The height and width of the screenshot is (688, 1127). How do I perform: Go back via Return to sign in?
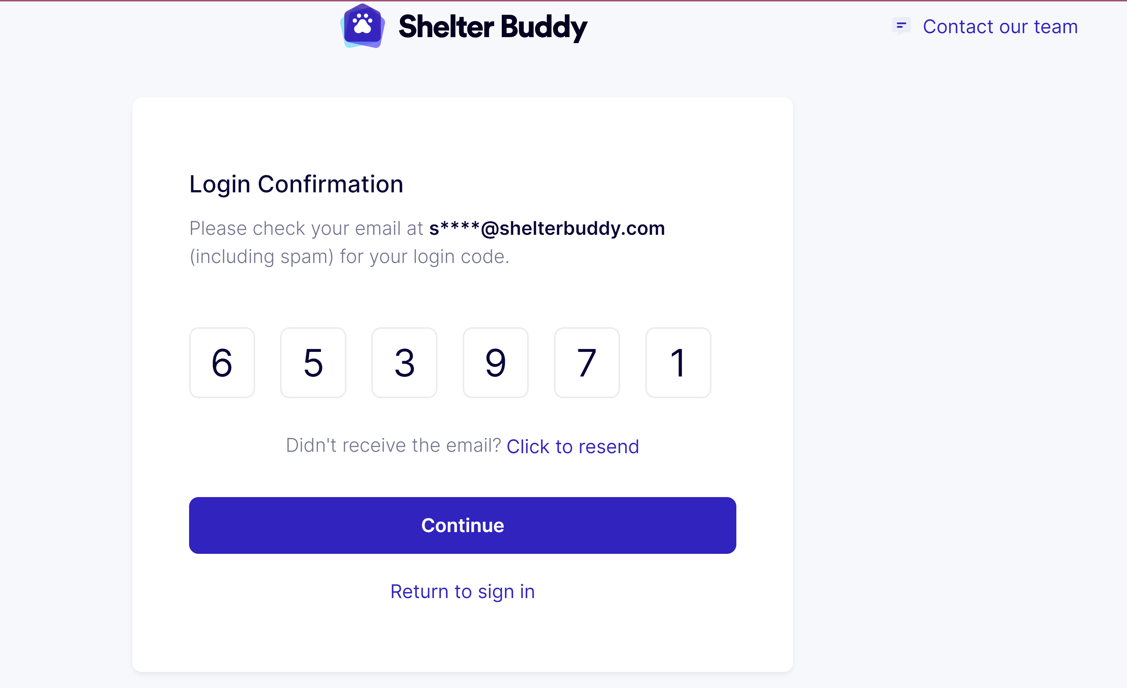462,592
